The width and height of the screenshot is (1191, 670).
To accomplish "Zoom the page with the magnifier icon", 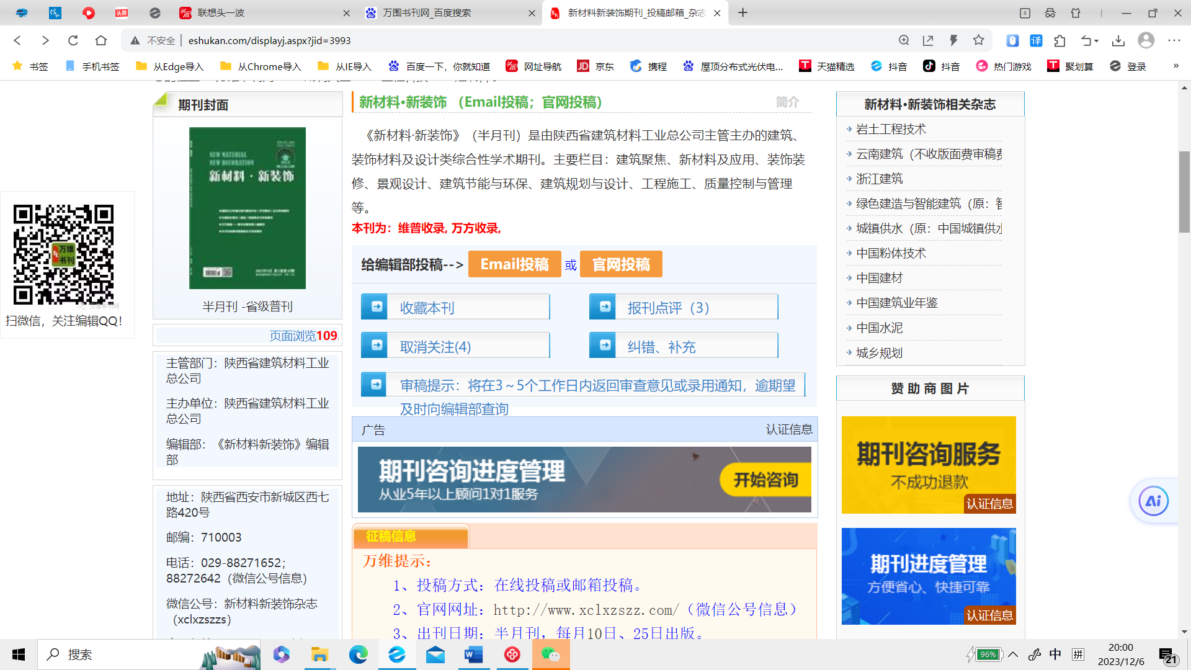I will [x=904, y=40].
